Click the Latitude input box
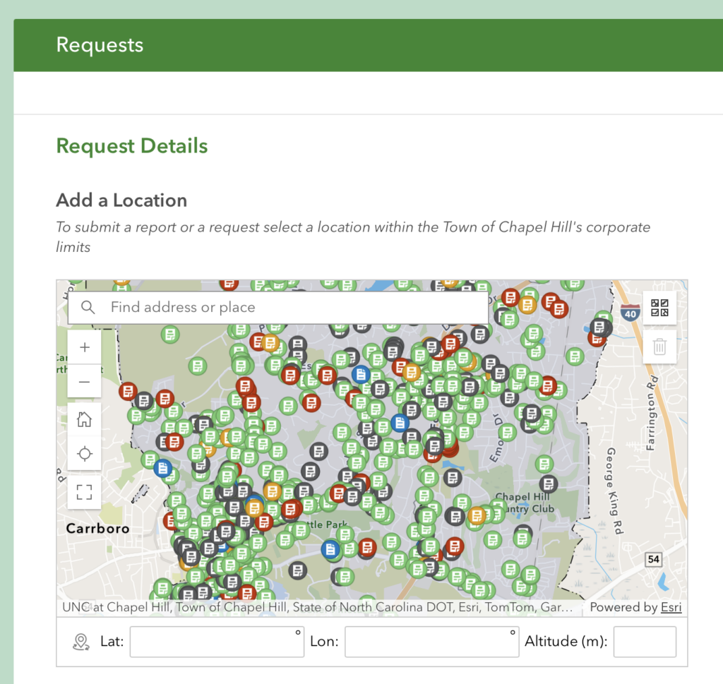This screenshot has width=723, height=684. tap(217, 642)
